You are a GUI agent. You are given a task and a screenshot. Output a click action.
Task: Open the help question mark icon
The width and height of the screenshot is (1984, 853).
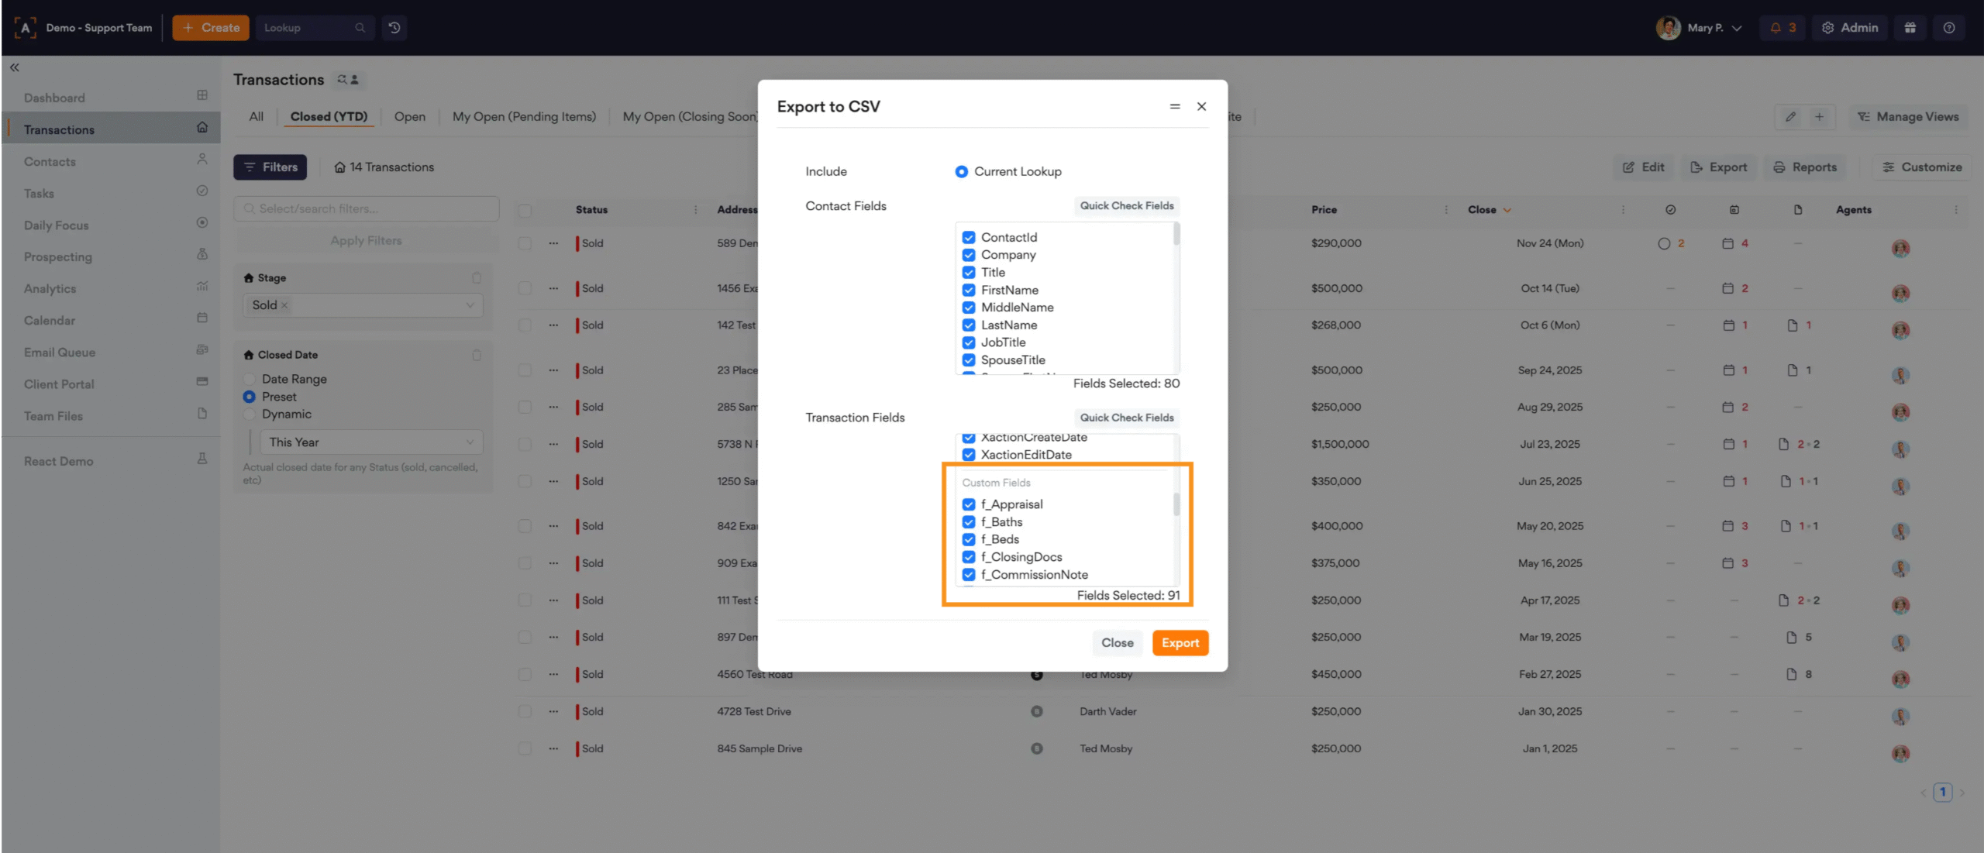coord(1948,28)
